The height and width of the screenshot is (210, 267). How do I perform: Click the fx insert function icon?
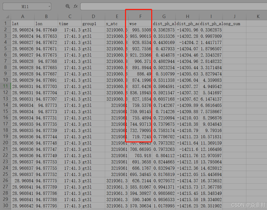(75, 7)
